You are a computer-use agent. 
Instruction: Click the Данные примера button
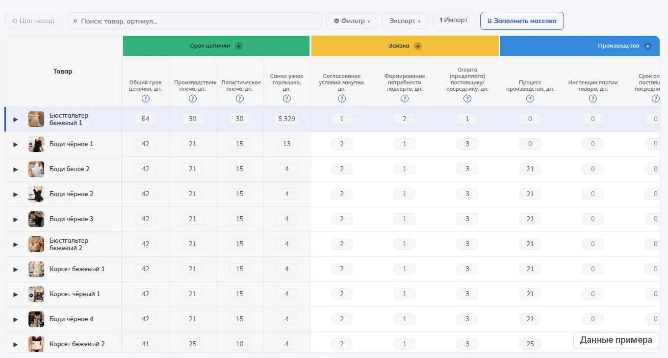[x=616, y=340]
